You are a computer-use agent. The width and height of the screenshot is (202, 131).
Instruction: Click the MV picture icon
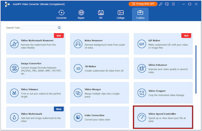[x=101, y=13]
